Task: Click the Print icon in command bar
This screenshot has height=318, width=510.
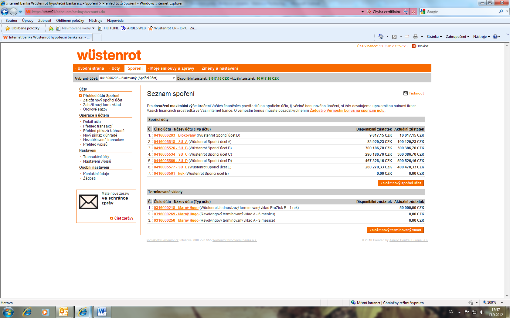Action: coord(416,37)
